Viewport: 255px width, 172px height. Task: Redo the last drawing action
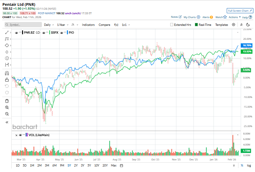click(x=7, y=92)
